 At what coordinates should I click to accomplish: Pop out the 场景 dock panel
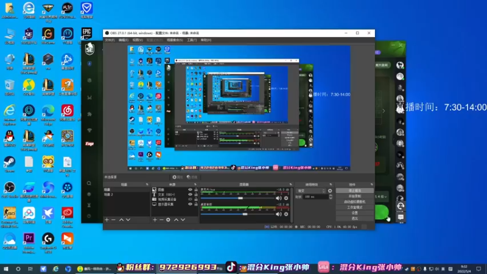click(147, 184)
